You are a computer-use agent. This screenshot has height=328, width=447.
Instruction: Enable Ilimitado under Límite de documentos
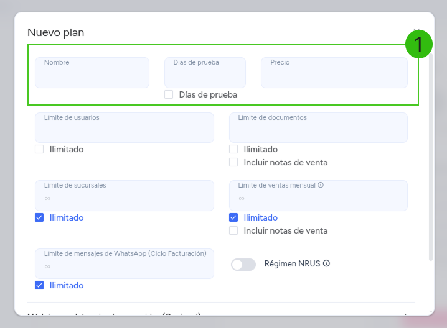pos(233,149)
